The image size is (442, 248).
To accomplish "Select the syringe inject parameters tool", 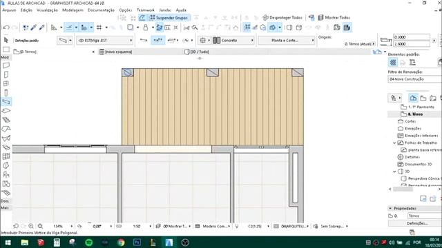I will point(42,28).
